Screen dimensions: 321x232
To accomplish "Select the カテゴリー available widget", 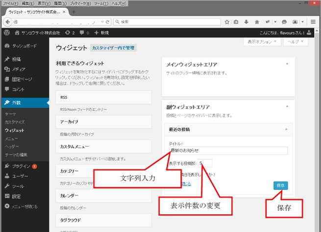I will (x=103, y=171).
